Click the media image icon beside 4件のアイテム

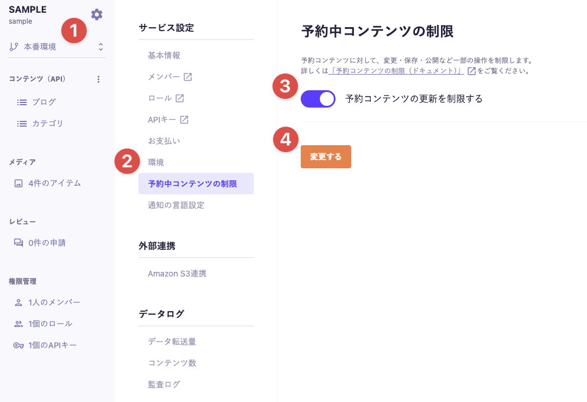(19, 183)
